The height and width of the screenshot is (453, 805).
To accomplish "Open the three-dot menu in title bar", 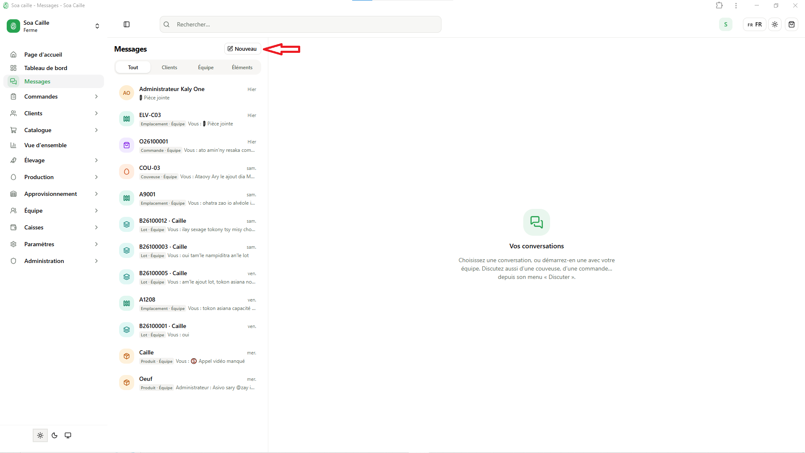I will point(736,5).
